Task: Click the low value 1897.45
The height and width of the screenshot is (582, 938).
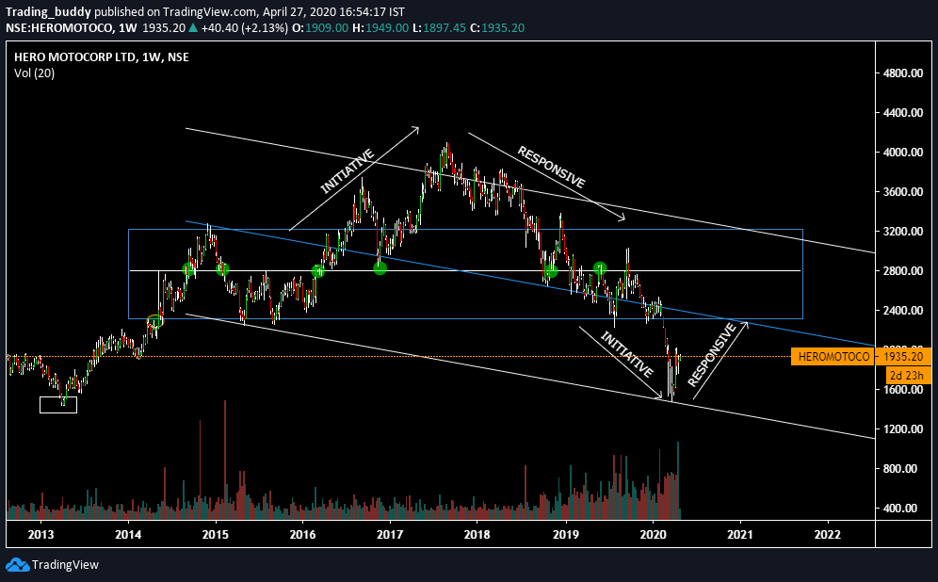Action: tap(444, 27)
